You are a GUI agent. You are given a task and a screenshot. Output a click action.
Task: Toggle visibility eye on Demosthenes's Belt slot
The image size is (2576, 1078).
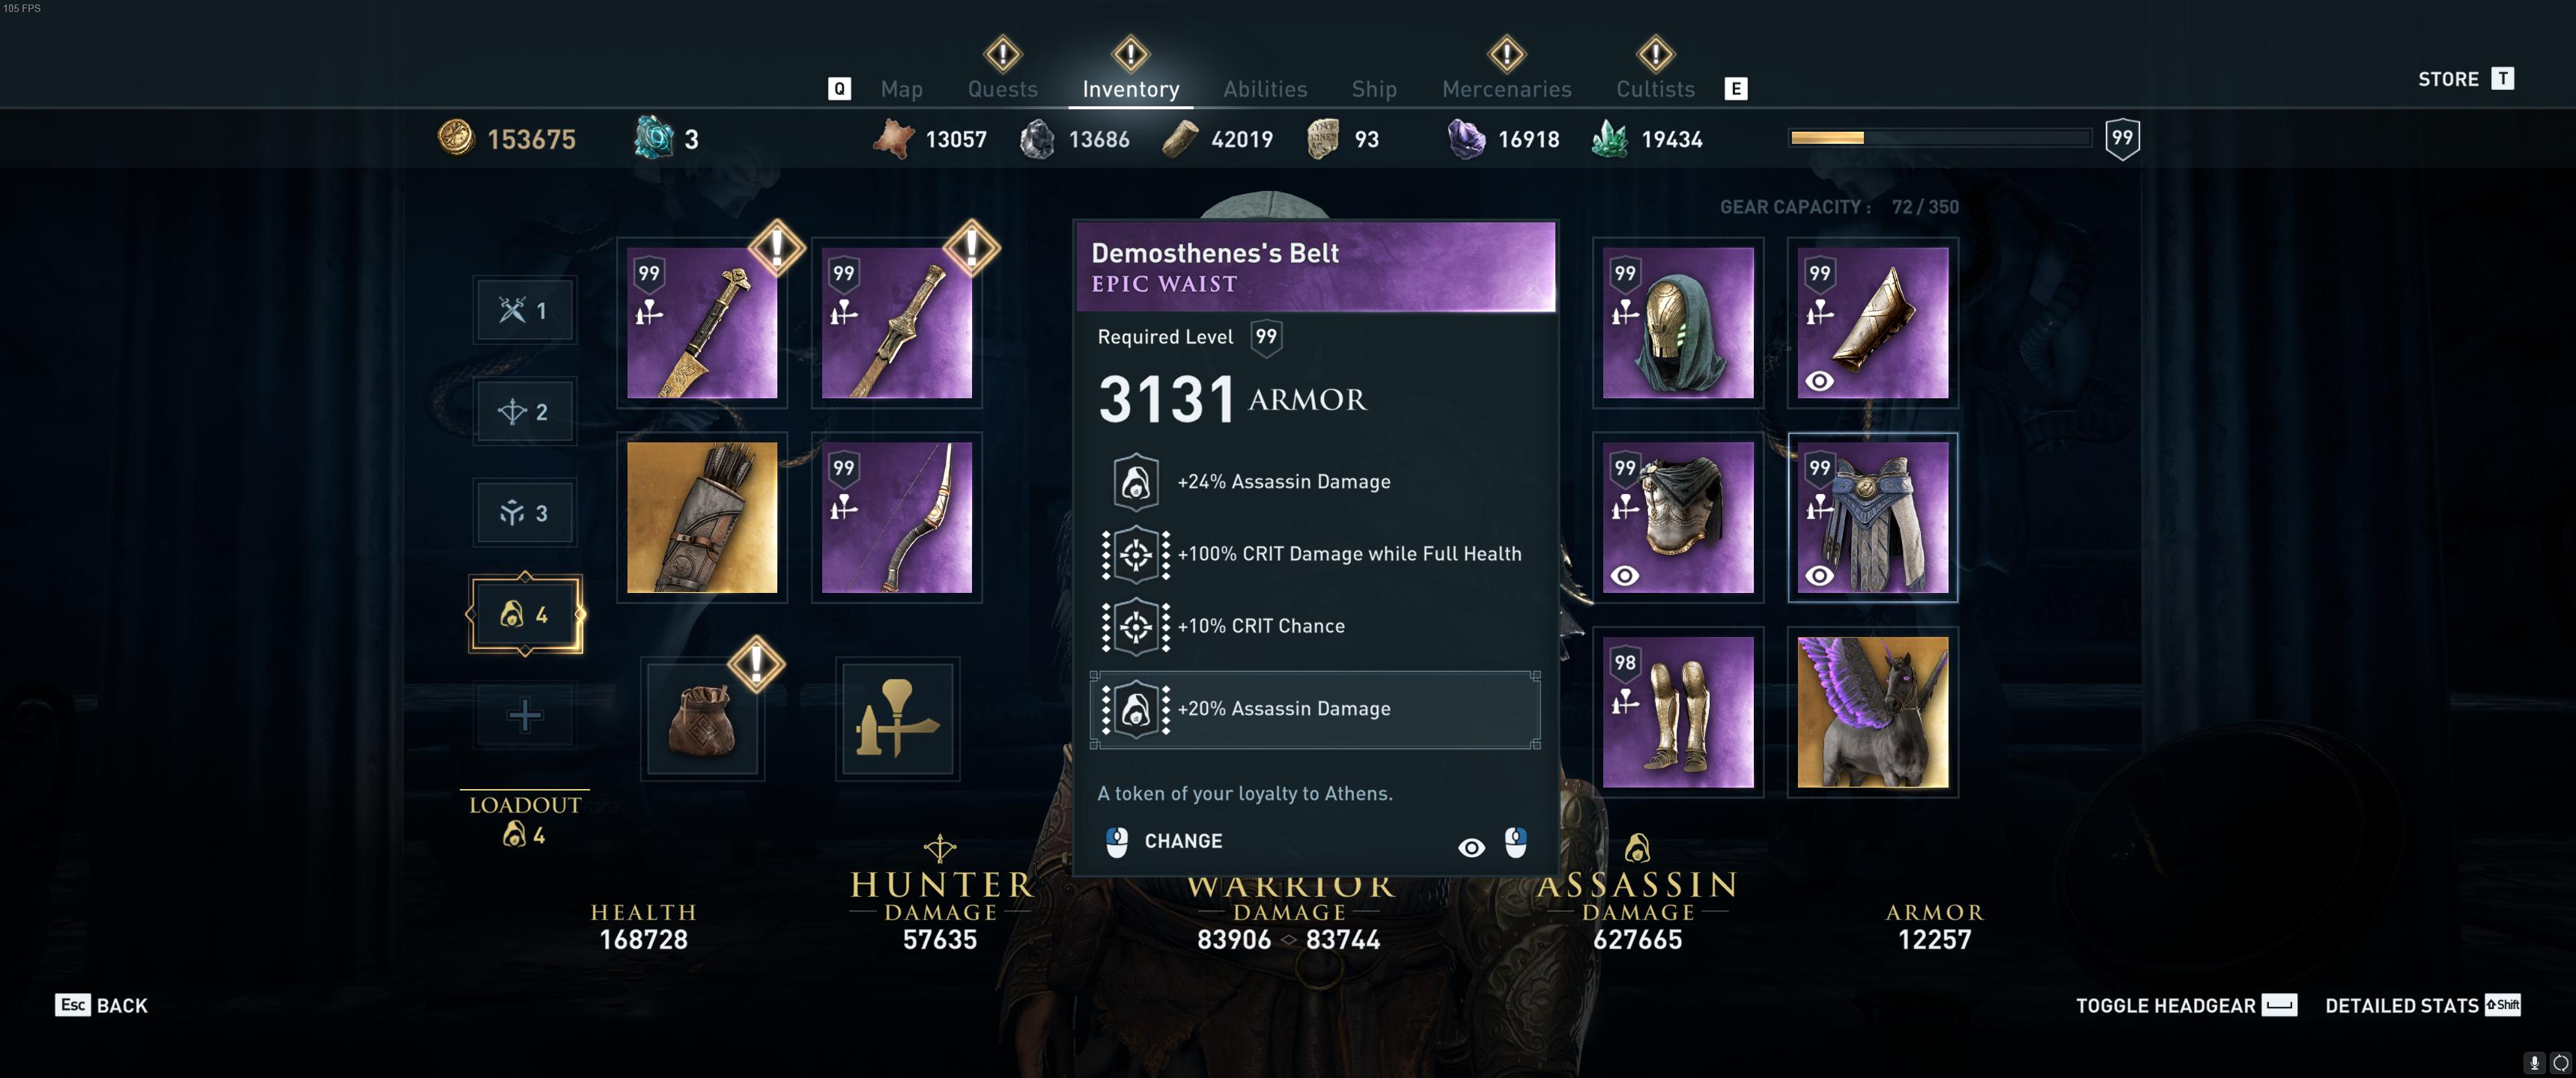tap(1819, 575)
